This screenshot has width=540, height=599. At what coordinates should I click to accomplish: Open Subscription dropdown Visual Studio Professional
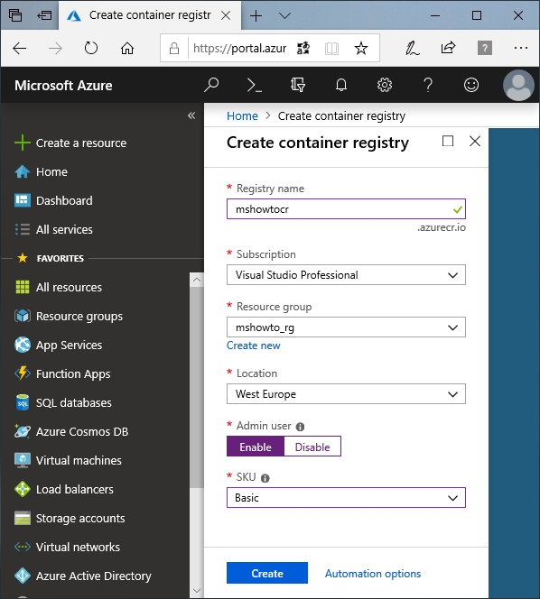[x=346, y=275]
